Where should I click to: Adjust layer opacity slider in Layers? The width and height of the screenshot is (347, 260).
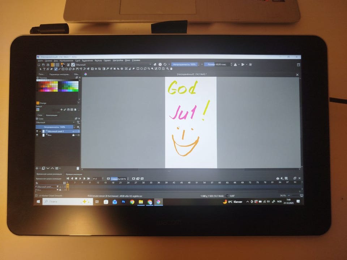[55, 127]
